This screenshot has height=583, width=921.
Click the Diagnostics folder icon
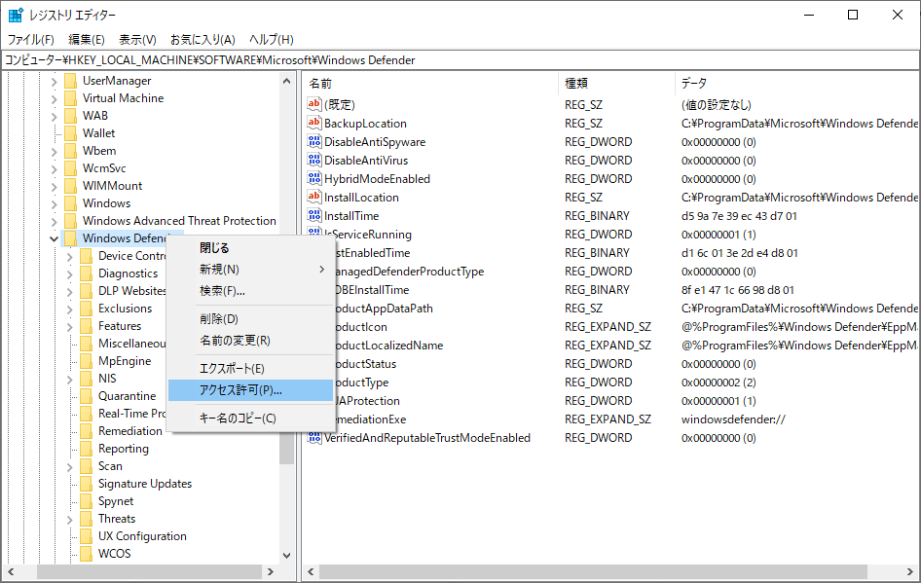[87, 273]
